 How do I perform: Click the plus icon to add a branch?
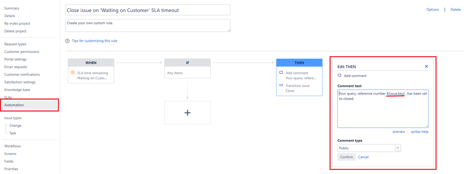187,113
